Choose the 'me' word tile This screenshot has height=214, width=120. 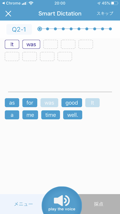click(x=30, y=115)
